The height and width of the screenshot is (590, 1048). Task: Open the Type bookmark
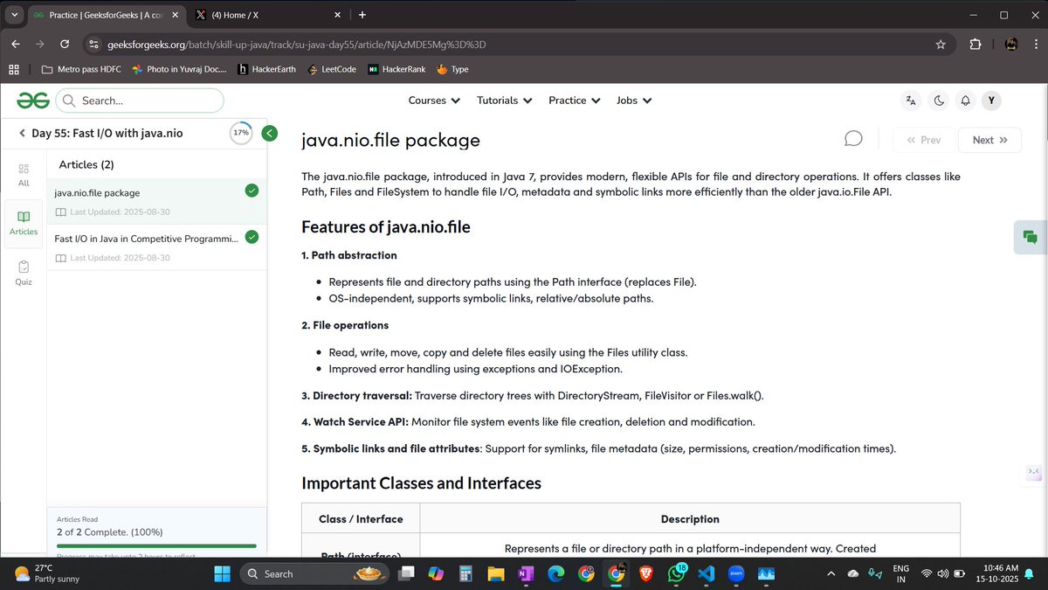coord(452,69)
